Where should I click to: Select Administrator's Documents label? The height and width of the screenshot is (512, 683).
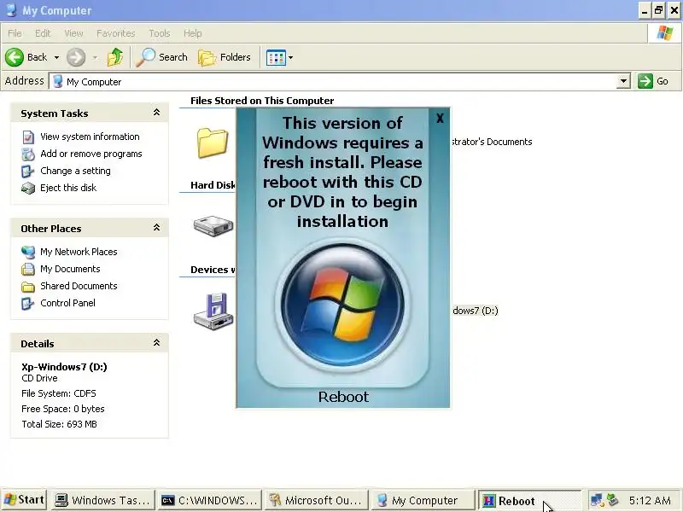tap(492, 142)
